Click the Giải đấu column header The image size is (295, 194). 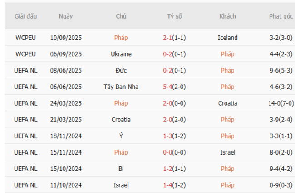tap(26, 16)
